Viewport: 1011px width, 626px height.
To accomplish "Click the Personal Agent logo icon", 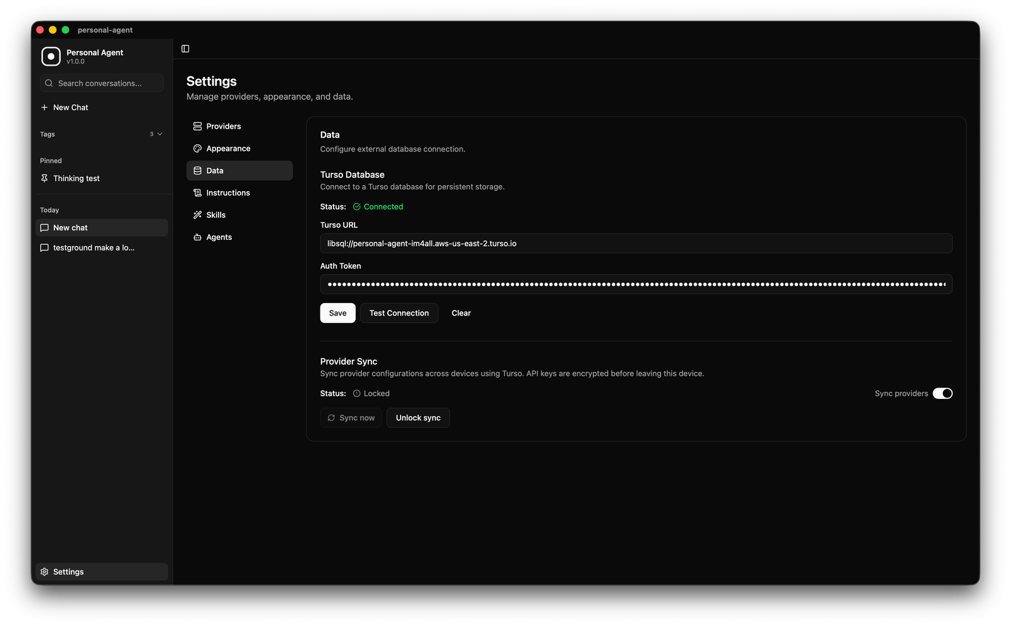I will [51, 56].
